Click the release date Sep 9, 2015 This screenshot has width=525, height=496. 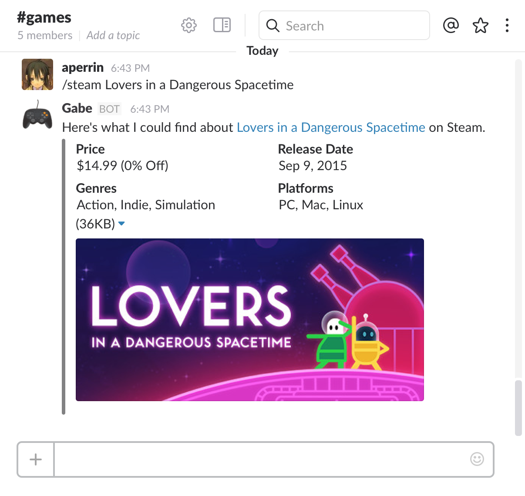[x=313, y=166]
